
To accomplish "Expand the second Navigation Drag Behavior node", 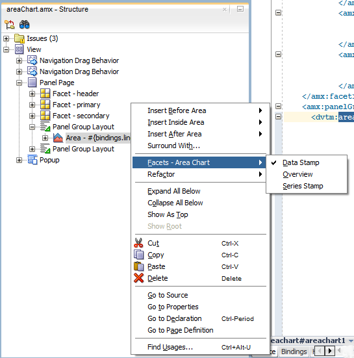I will (x=19, y=71).
